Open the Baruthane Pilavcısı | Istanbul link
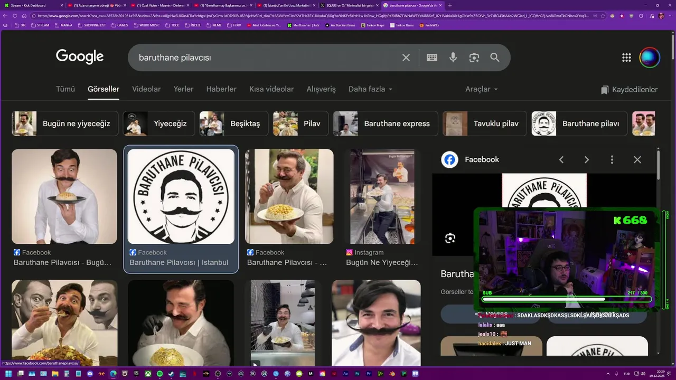Image resolution: width=676 pixels, height=380 pixels. [179, 262]
